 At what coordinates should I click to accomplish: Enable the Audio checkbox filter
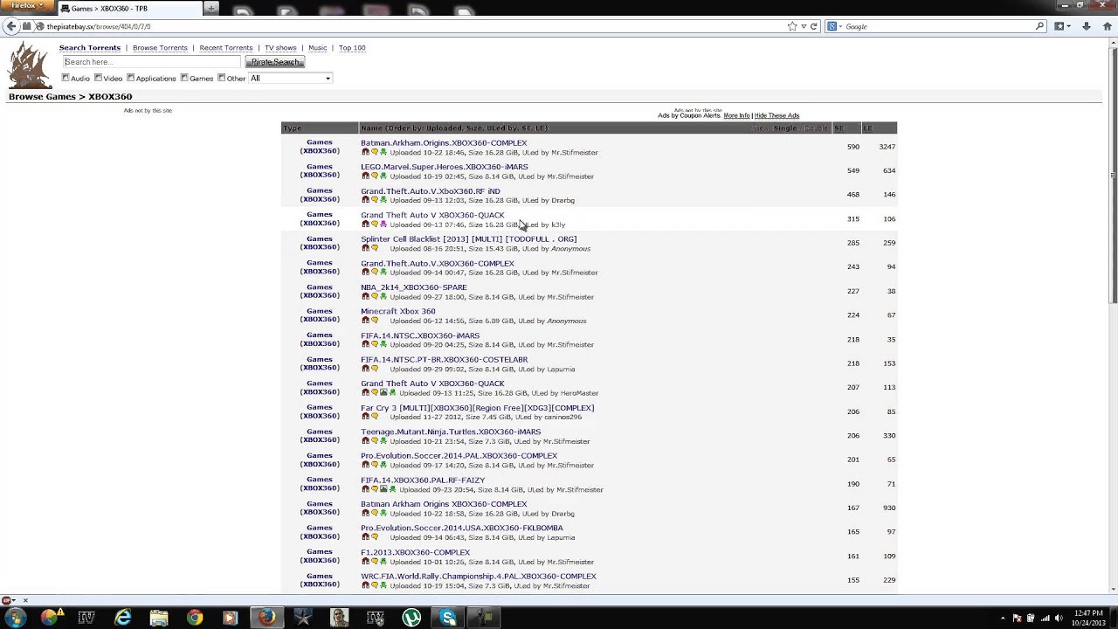(66, 78)
